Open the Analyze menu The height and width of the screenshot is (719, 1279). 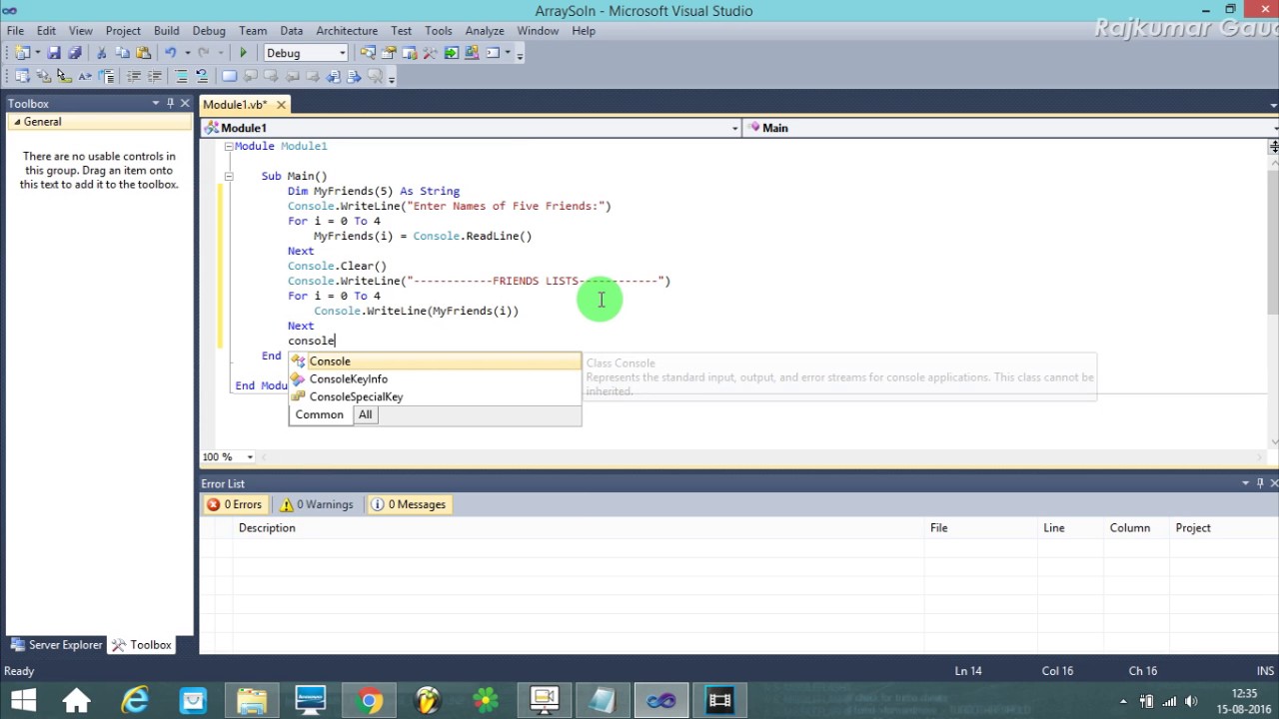tap(485, 31)
